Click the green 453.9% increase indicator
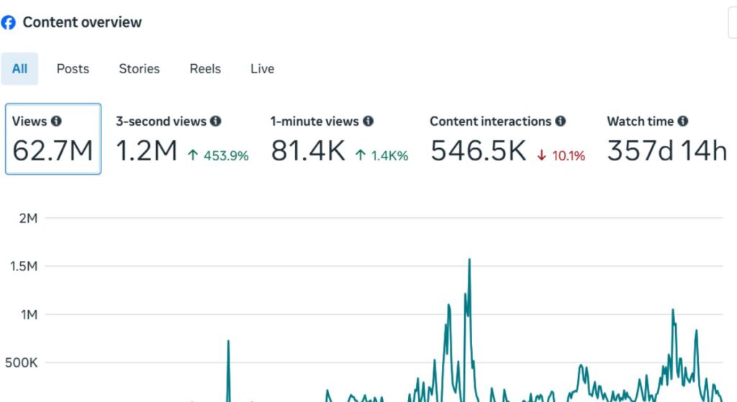The image size is (737, 402). coord(217,155)
